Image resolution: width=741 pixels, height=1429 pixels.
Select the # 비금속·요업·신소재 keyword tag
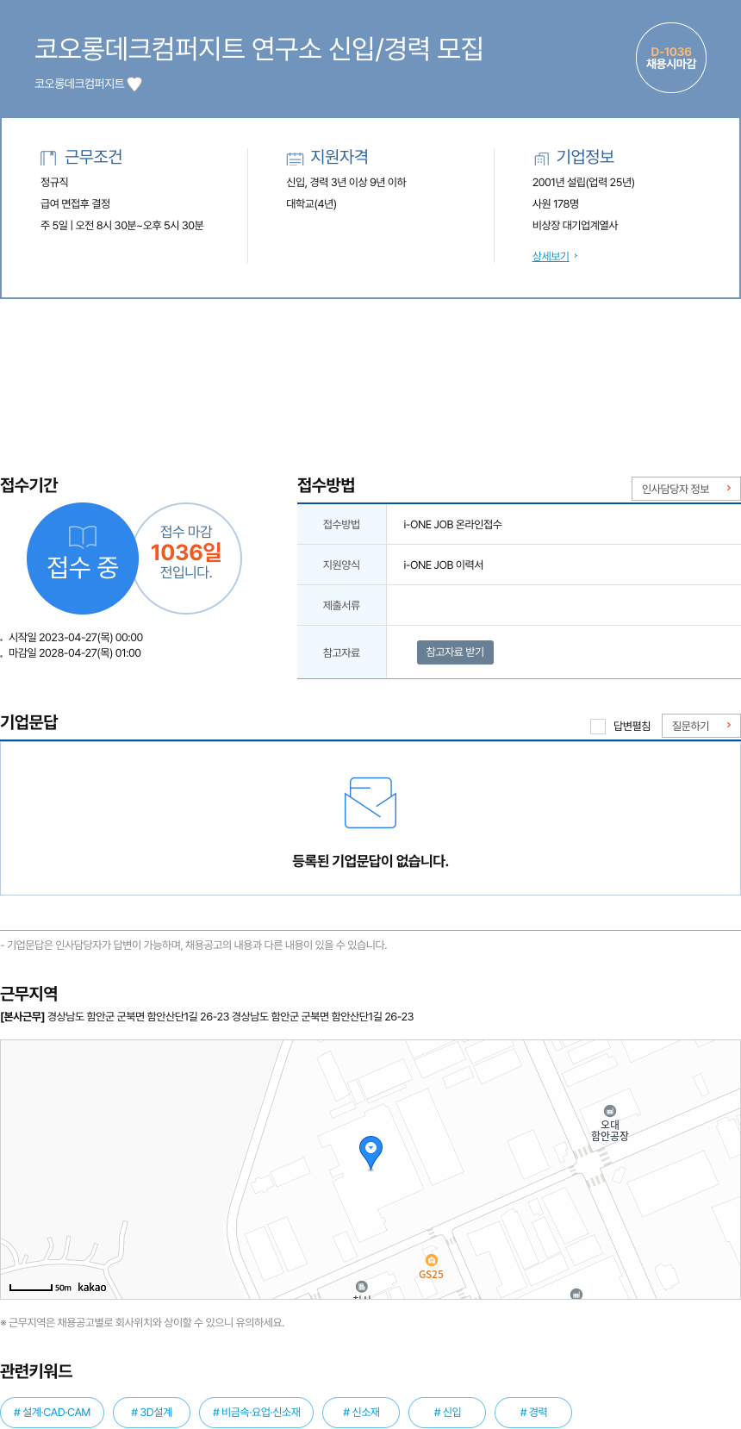257,1412
